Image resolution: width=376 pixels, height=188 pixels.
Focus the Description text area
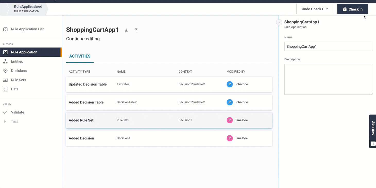[x=328, y=79]
